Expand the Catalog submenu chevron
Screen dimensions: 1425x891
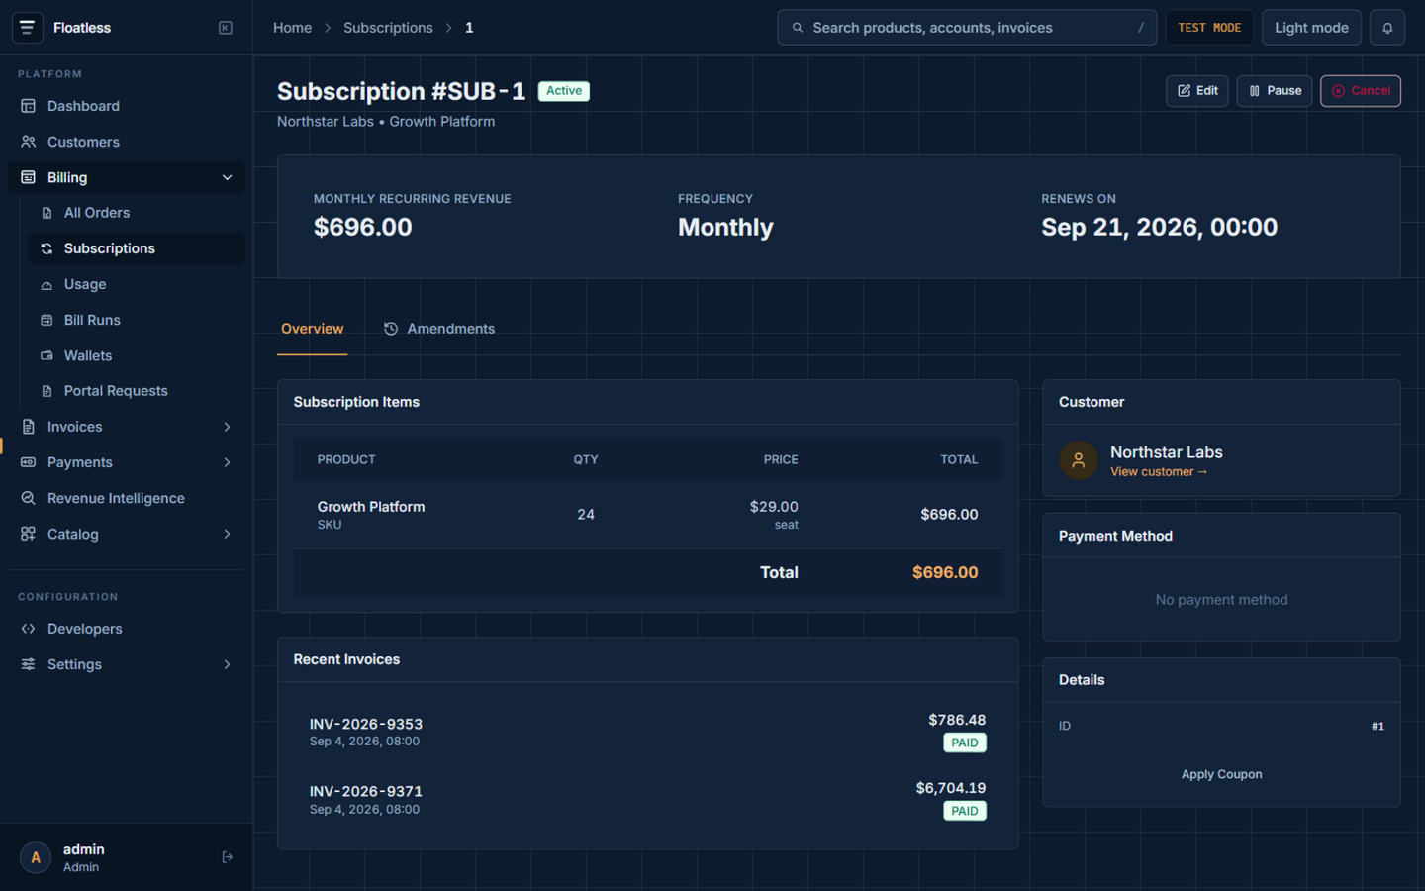coord(227,534)
